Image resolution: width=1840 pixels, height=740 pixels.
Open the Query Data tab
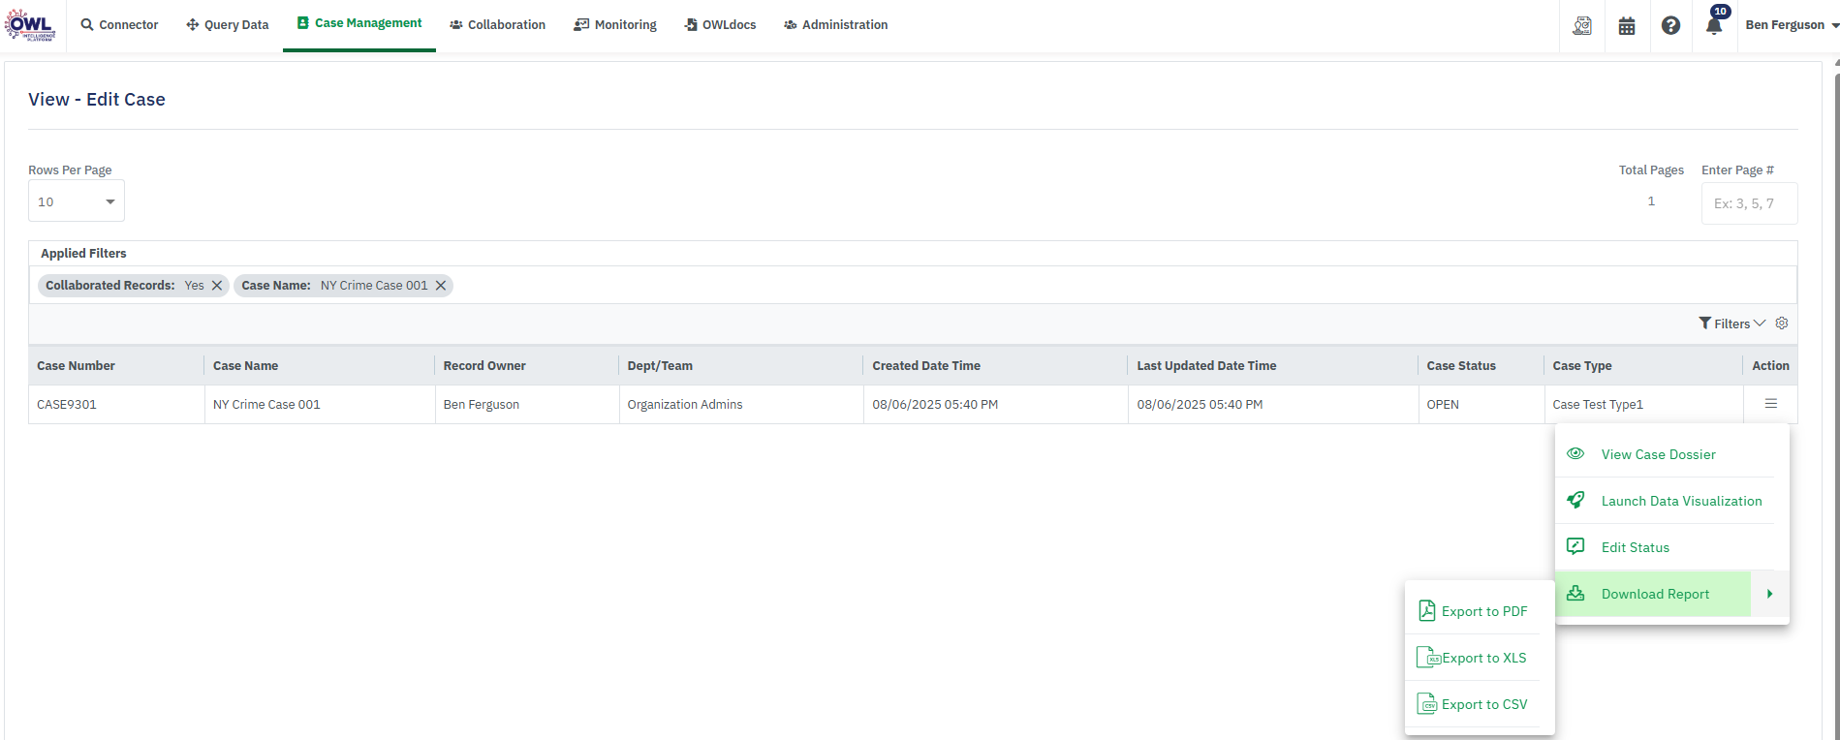(228, 25)
